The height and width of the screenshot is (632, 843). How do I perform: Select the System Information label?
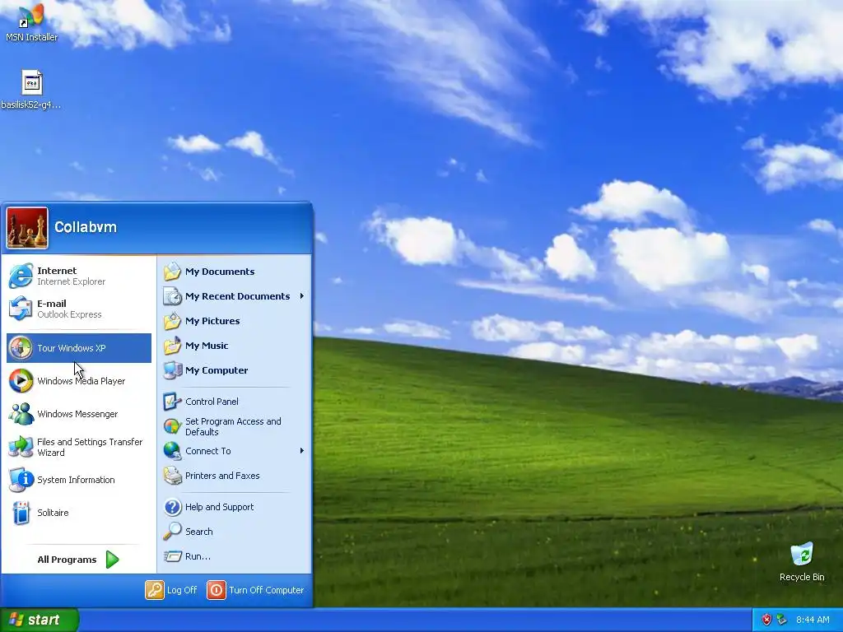point(76,480)
